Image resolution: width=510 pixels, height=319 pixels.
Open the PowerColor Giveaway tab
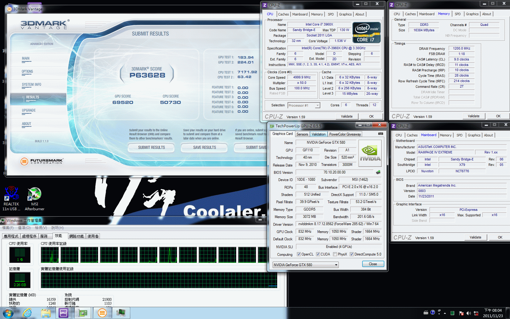click(345, 134)
